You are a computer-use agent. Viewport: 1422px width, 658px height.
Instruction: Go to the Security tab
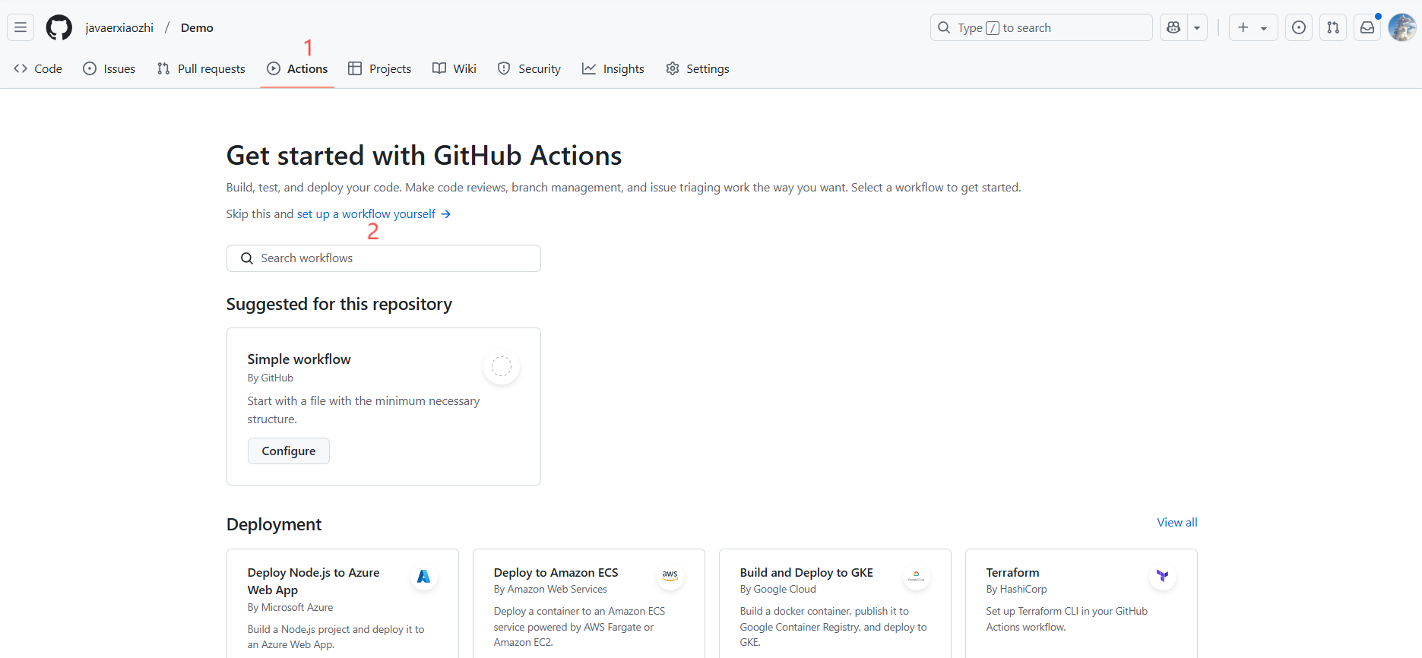click(x=529, y=68)
